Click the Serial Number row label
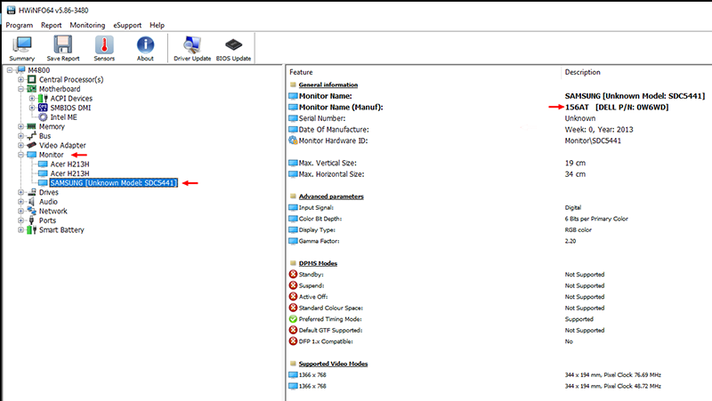The height and width of the screenshot is (401, 712). (322, 118)
